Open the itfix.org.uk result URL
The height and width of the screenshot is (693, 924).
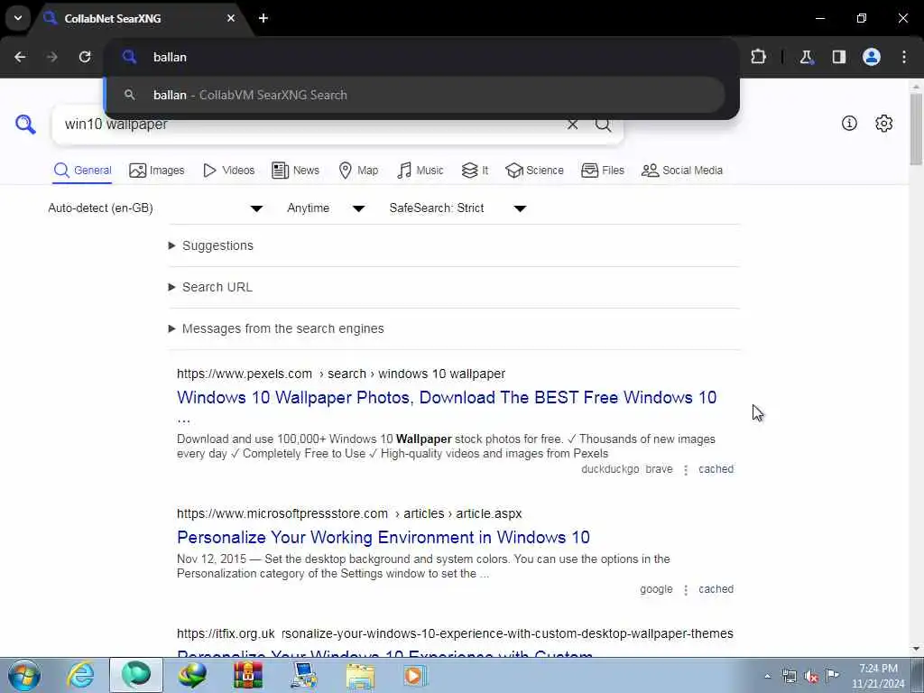pos(455,633)
